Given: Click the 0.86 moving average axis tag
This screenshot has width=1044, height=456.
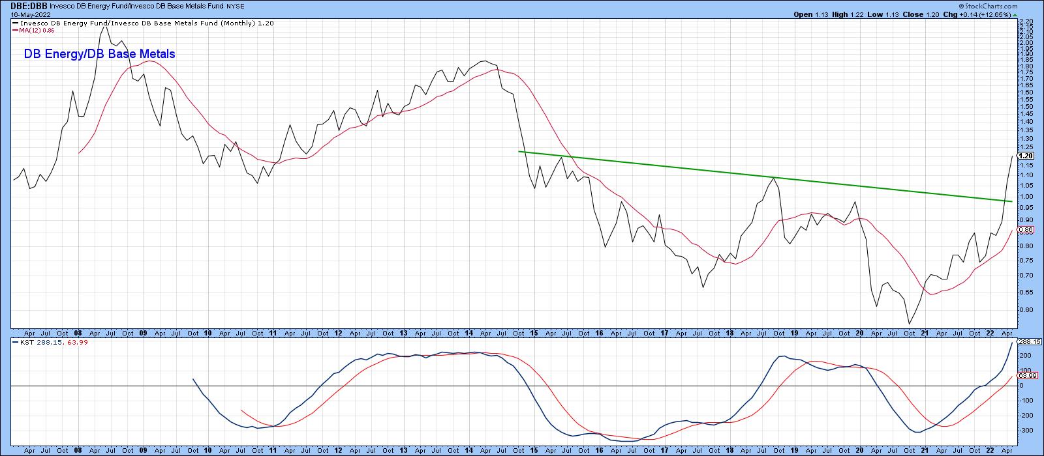Looking at the screenshot, I should (x=1025, y=230).
